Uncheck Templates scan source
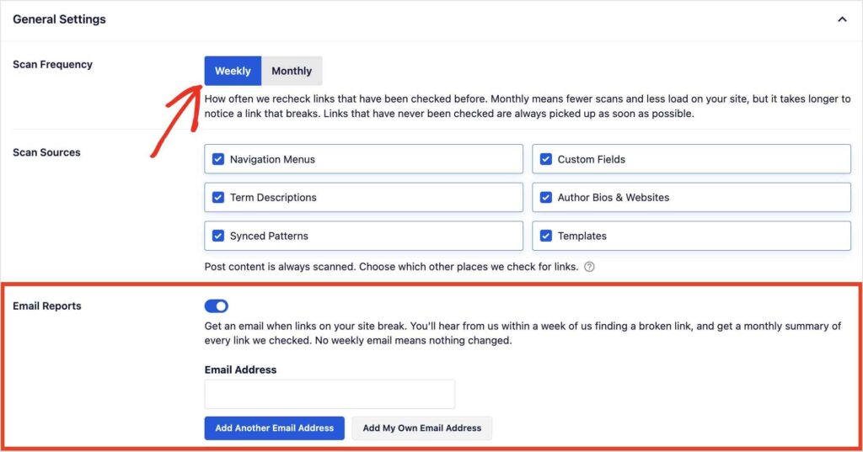This screenshot has width=863, height=452. pyautogui.click(x=545, y=236)
